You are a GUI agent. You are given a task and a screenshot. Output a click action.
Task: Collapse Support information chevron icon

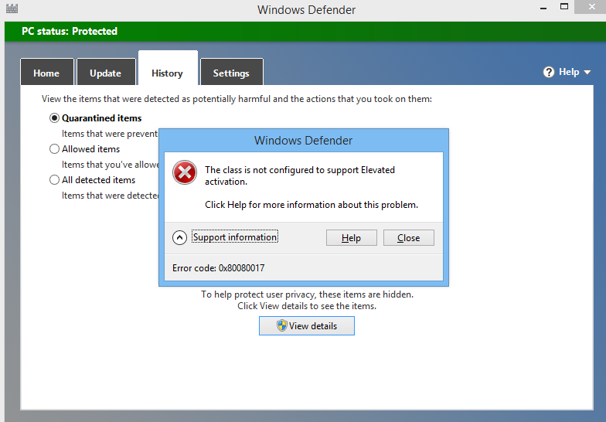pyautogui.click(x=179, y=238)
